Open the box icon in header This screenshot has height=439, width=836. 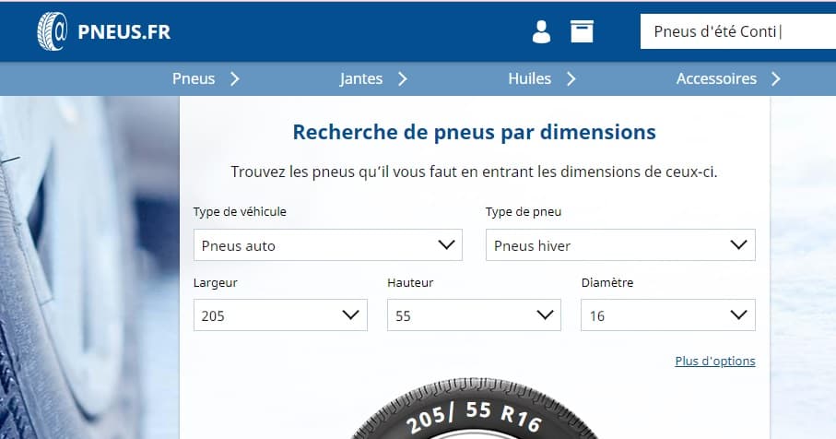pos(582,31)
